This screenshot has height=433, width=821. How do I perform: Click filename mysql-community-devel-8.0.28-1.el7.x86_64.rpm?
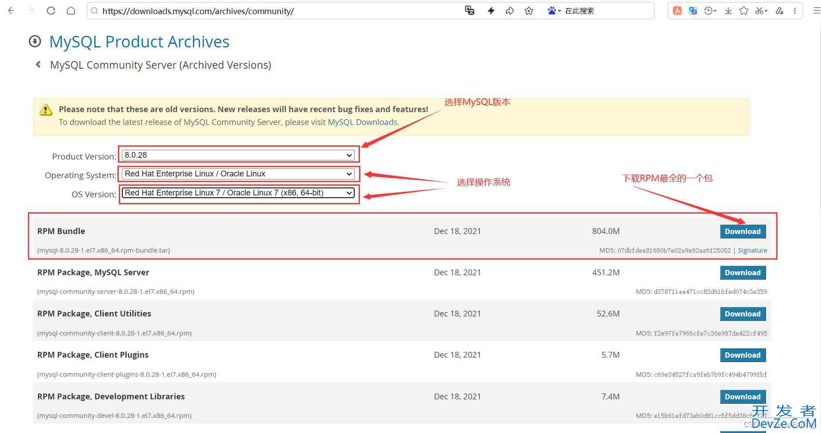tap(114, 416)
